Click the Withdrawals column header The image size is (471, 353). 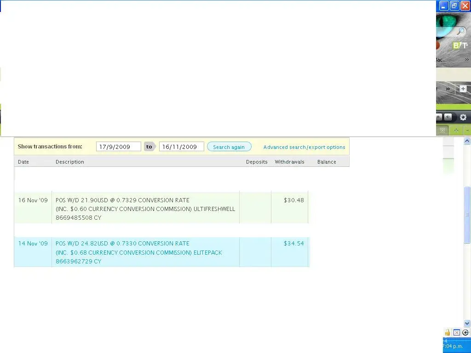pos(290,162)
